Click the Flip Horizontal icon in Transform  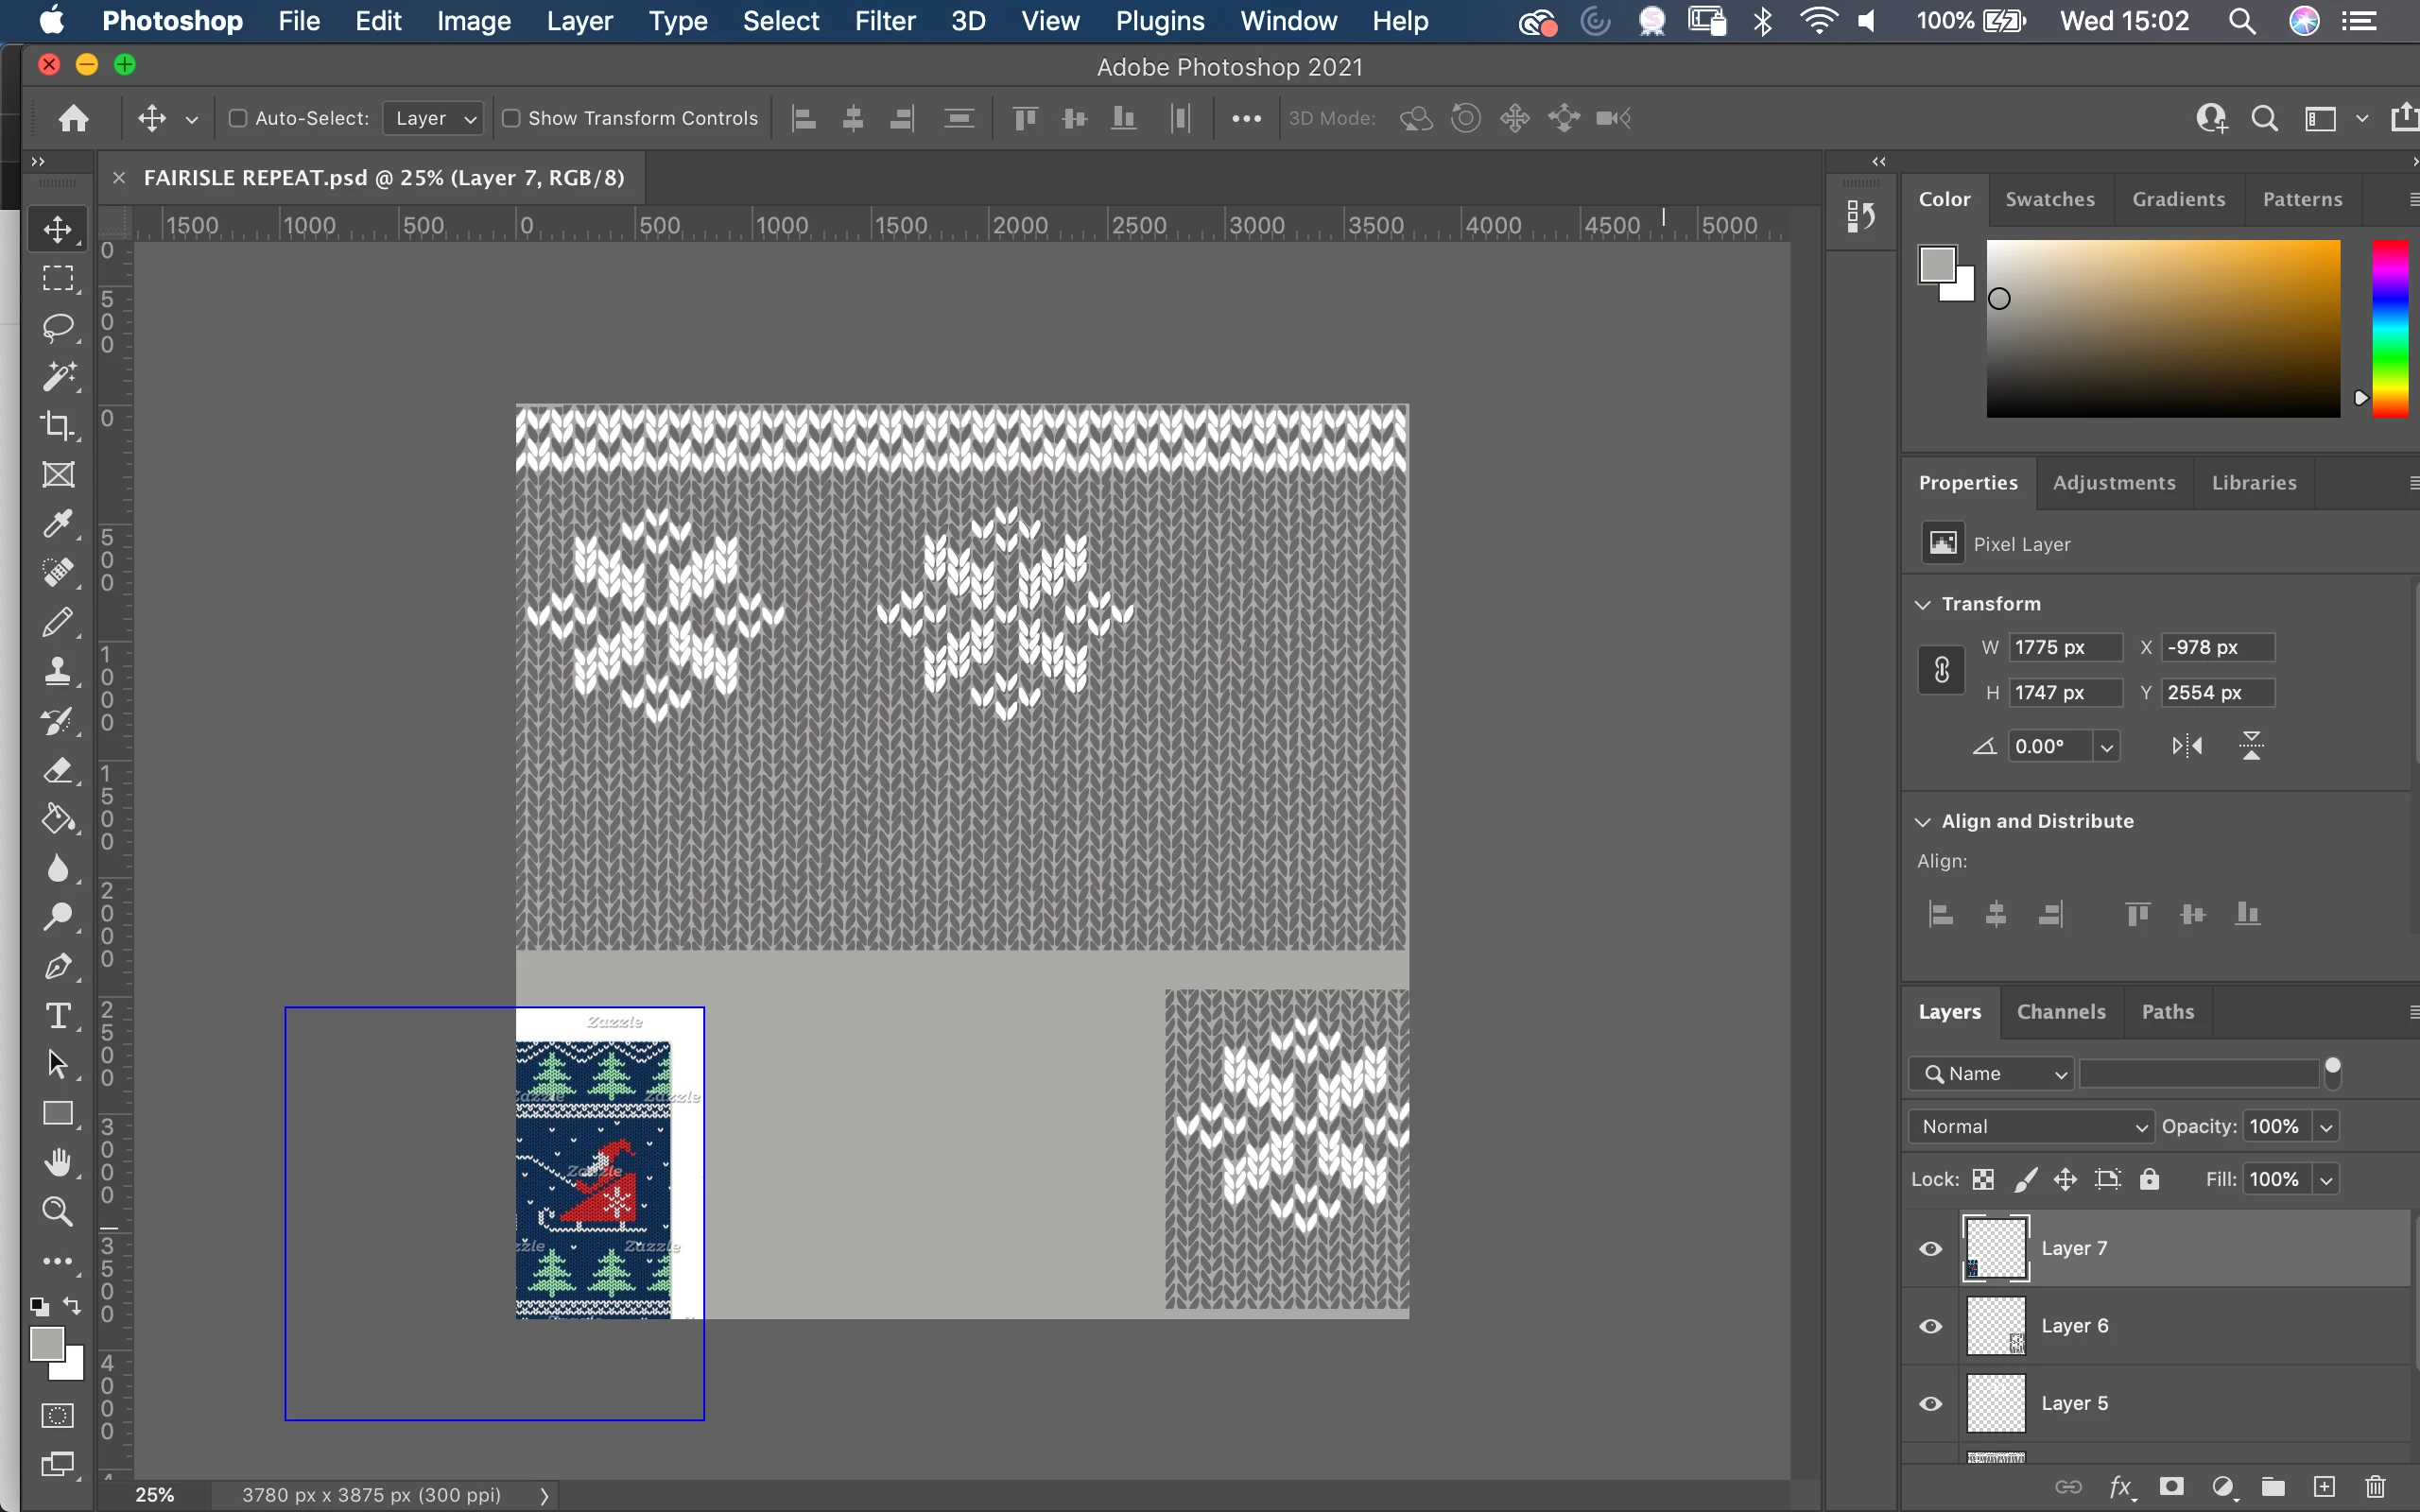click(2187, 746)
